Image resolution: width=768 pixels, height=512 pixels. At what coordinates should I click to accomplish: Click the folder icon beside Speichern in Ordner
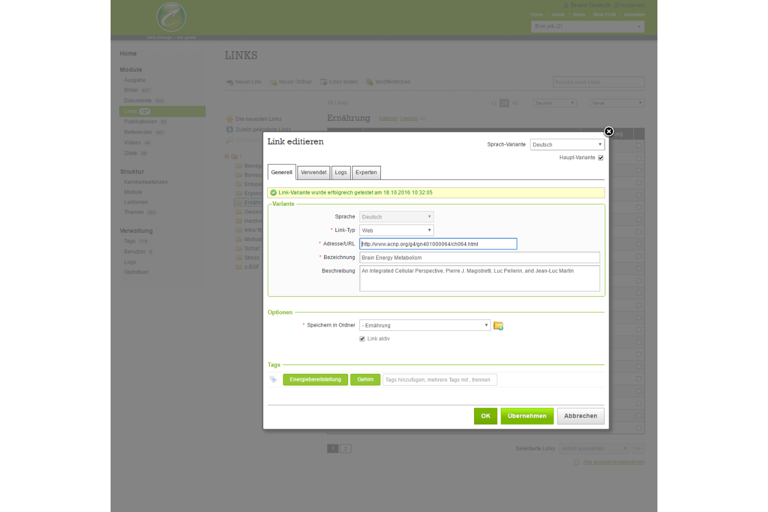(x=498, y=326)
